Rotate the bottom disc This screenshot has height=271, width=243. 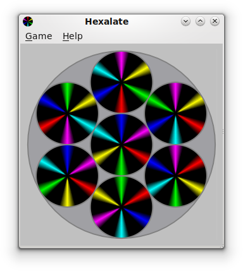[x=121, y=207]
